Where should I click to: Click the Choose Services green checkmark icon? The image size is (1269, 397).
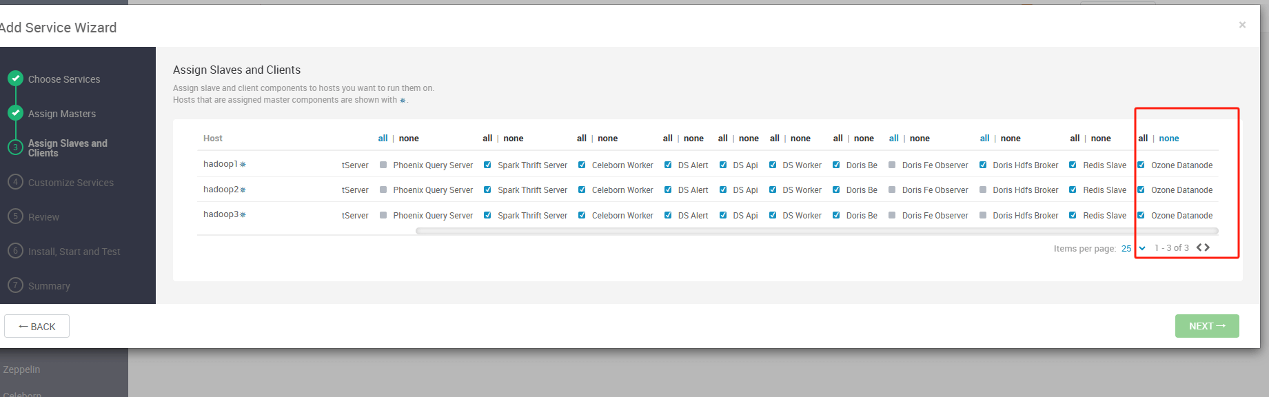(15, 79)
